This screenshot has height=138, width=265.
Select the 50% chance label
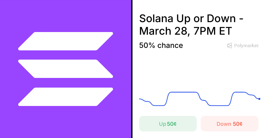click(x=161, y=45)
